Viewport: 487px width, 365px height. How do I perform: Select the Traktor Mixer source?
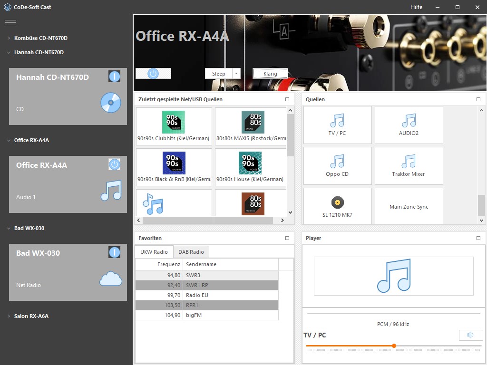(x=409, y=166)
